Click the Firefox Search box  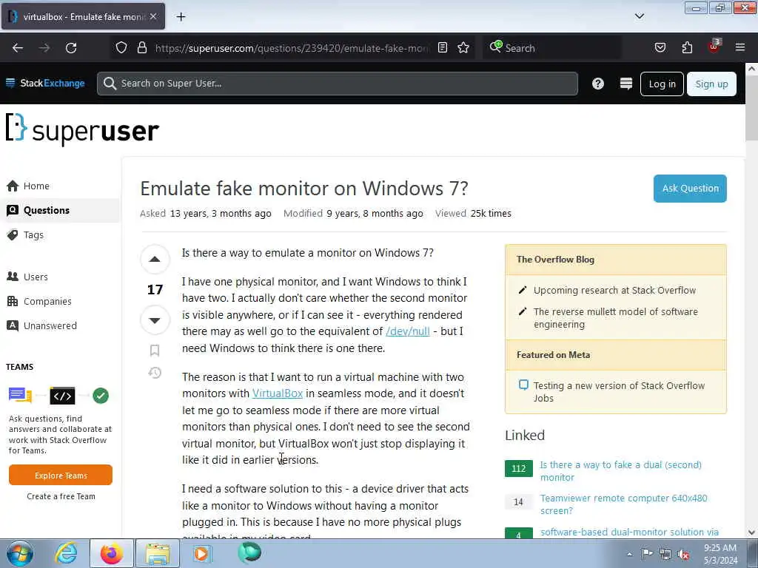pos(551,48)
